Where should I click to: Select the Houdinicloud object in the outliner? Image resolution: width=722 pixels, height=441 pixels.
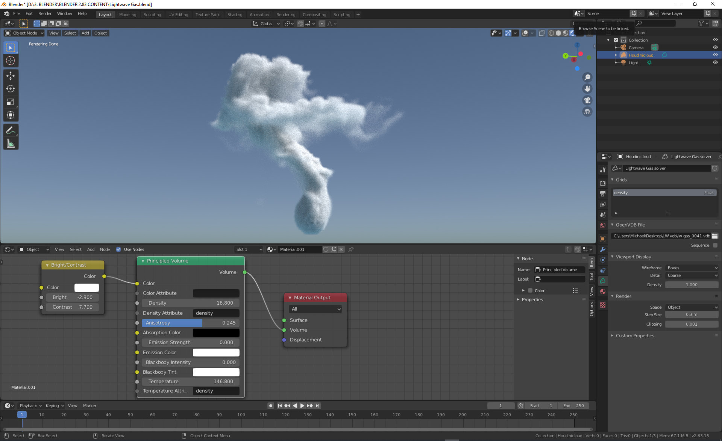[640, 55]
